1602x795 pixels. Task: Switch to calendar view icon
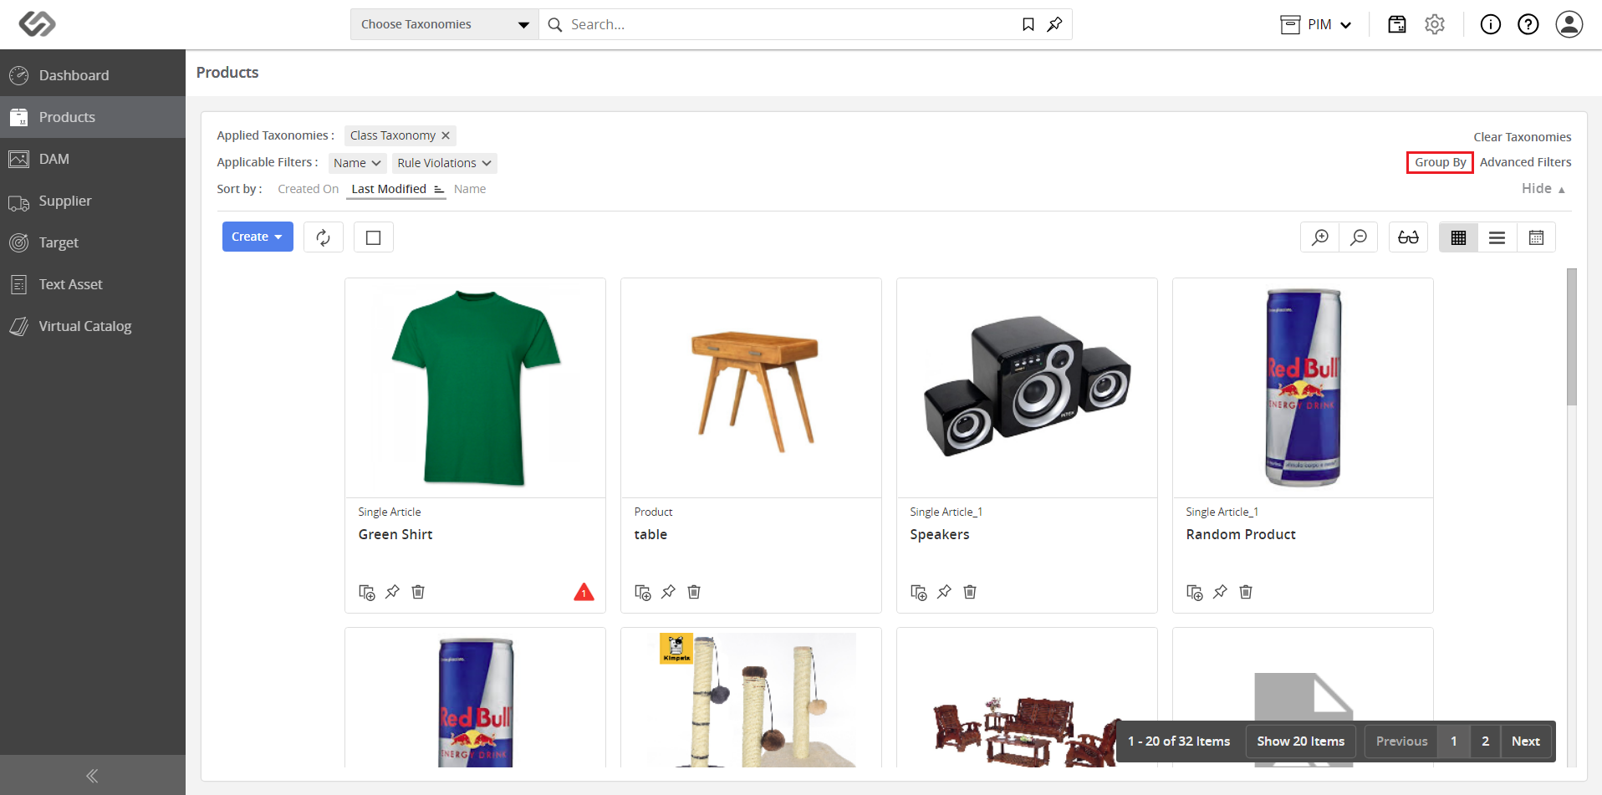[1536, 237]
